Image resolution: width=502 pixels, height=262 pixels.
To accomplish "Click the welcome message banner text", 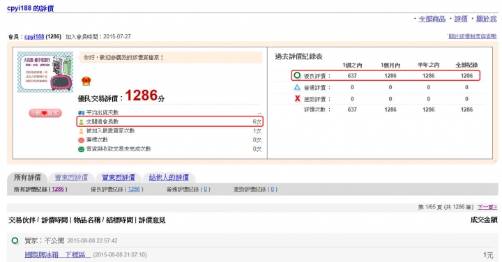I will [x=123, y=58].
